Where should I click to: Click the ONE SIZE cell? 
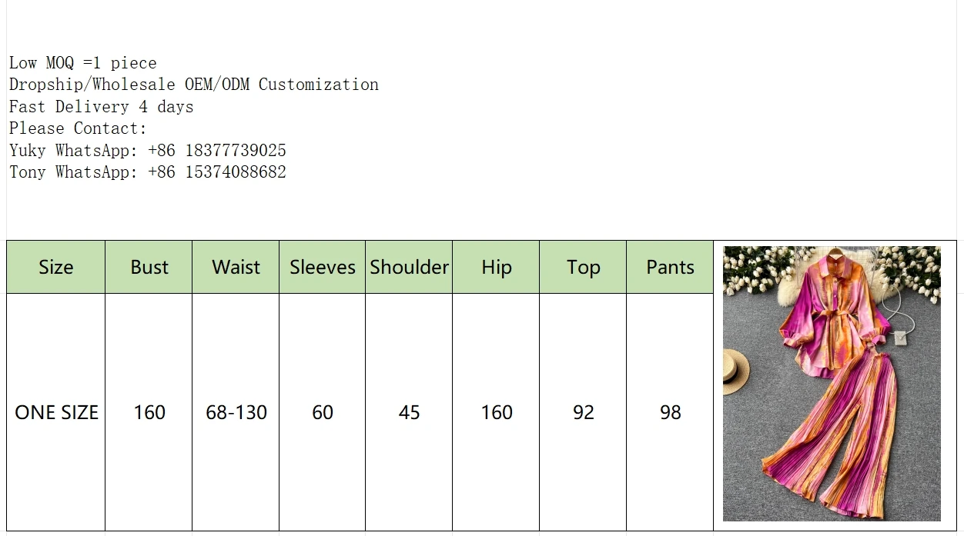56,412
